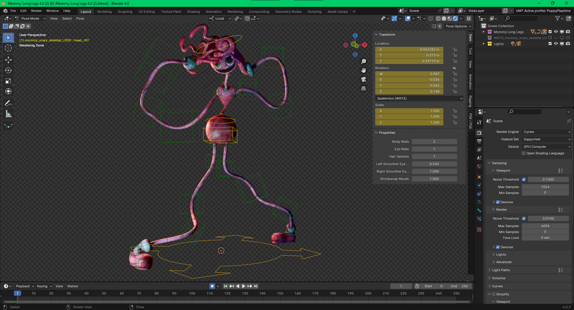Screen dimensions: 574x310
Task: Open the Render menu
Action: point(36,11)
